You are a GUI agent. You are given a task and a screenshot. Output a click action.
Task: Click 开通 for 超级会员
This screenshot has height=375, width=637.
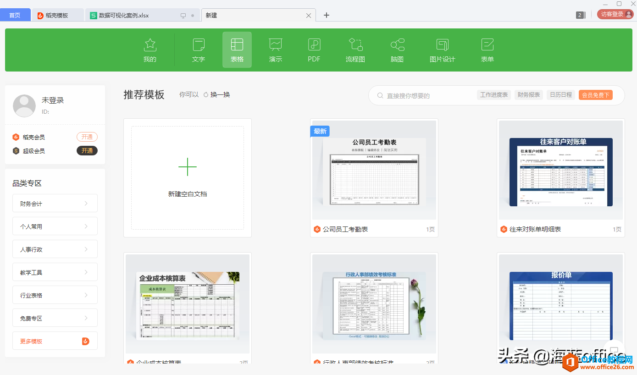[x=87, y=151]
